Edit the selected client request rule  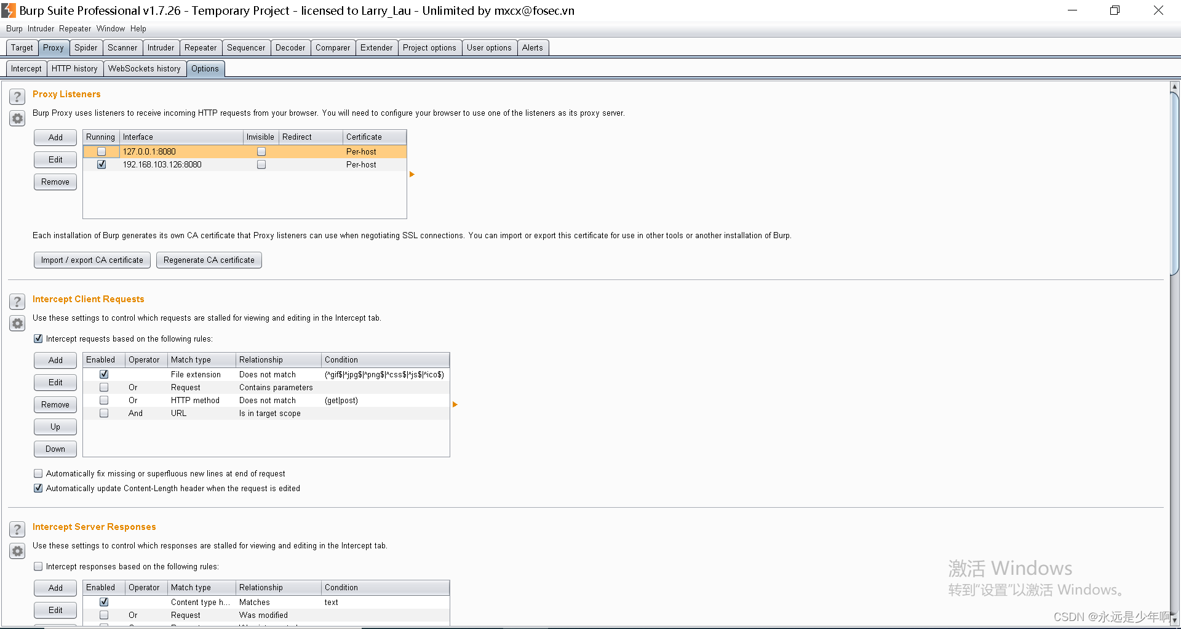coord(55,382)
